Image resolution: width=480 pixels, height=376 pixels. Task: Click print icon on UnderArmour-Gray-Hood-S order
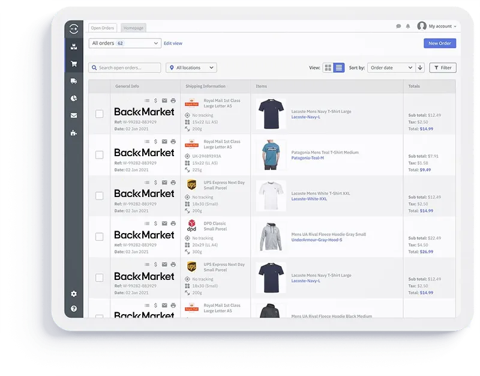point(173,223)
